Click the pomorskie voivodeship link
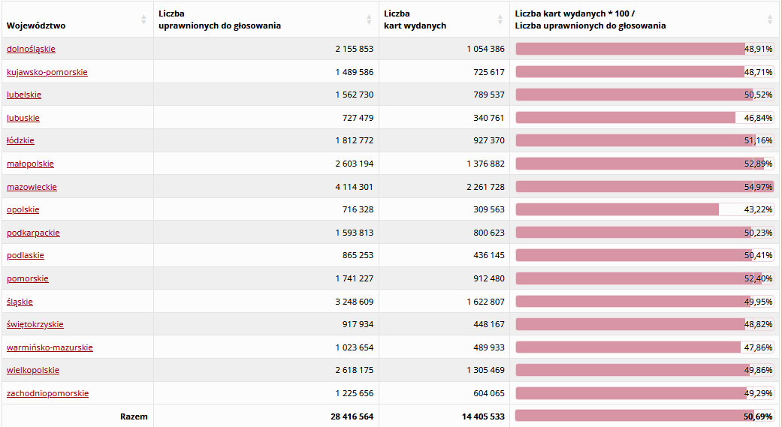782x427 pixels. coord(28,278)
